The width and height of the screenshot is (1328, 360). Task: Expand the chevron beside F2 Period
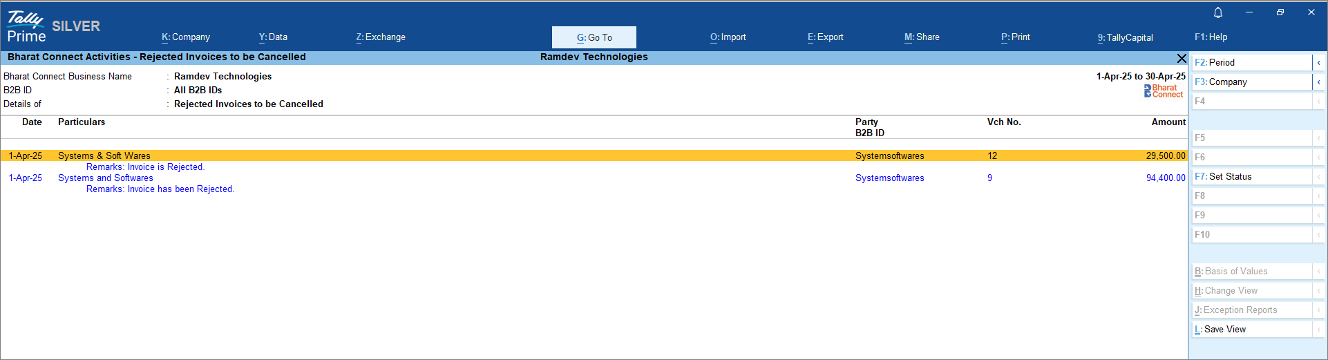[1318, 63]
